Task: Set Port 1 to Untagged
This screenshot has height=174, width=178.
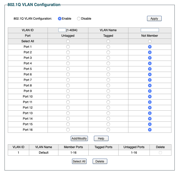Action: click(x=68, y=47)
